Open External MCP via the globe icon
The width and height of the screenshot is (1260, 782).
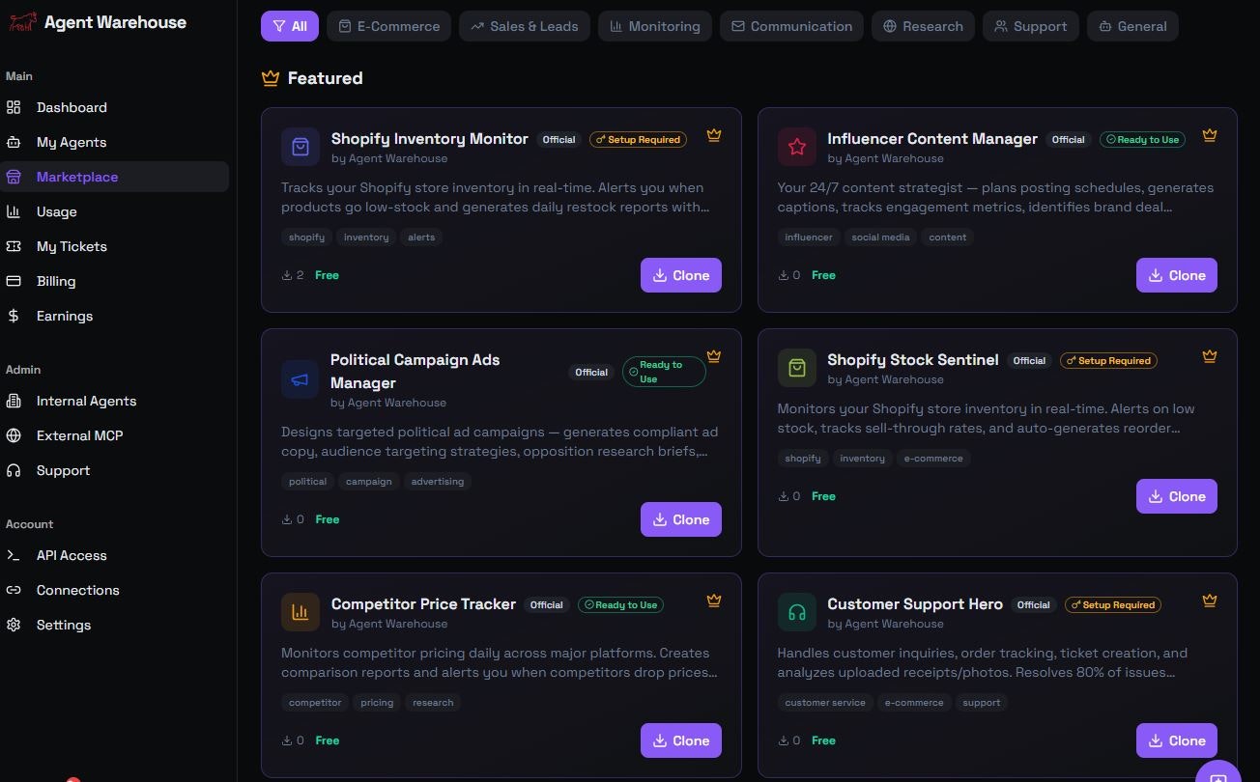point(14,435)
